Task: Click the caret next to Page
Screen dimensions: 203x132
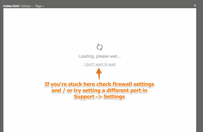Action: point(43,6)
